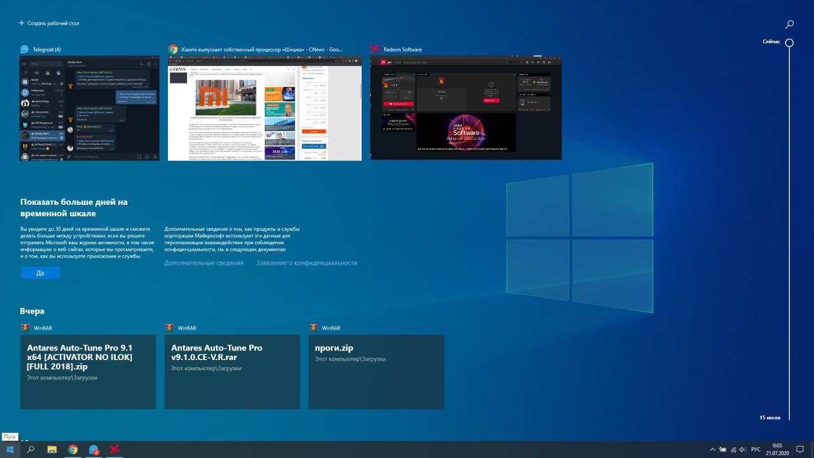The width and height of the screenshot is (814, 458).
Task: Open the clock showing 0:03 21.07.2020
Action: pyautogui.click(x=777, y=450)
